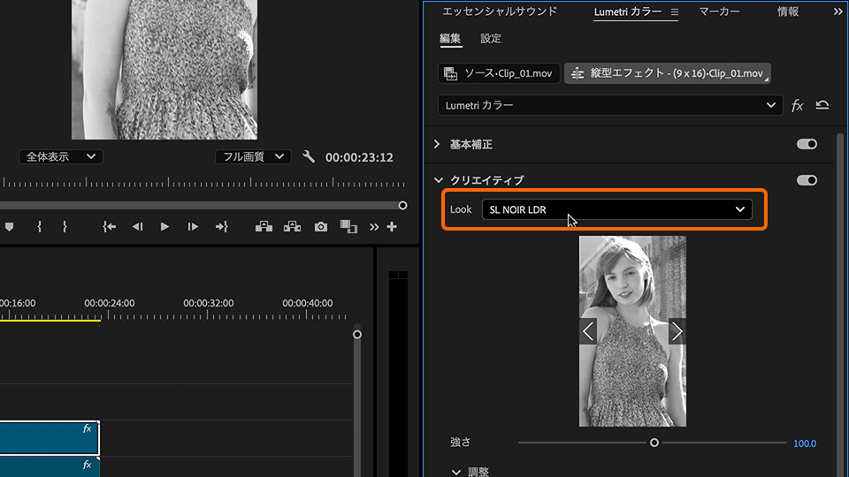Go to In point button

tap(110, 227)
